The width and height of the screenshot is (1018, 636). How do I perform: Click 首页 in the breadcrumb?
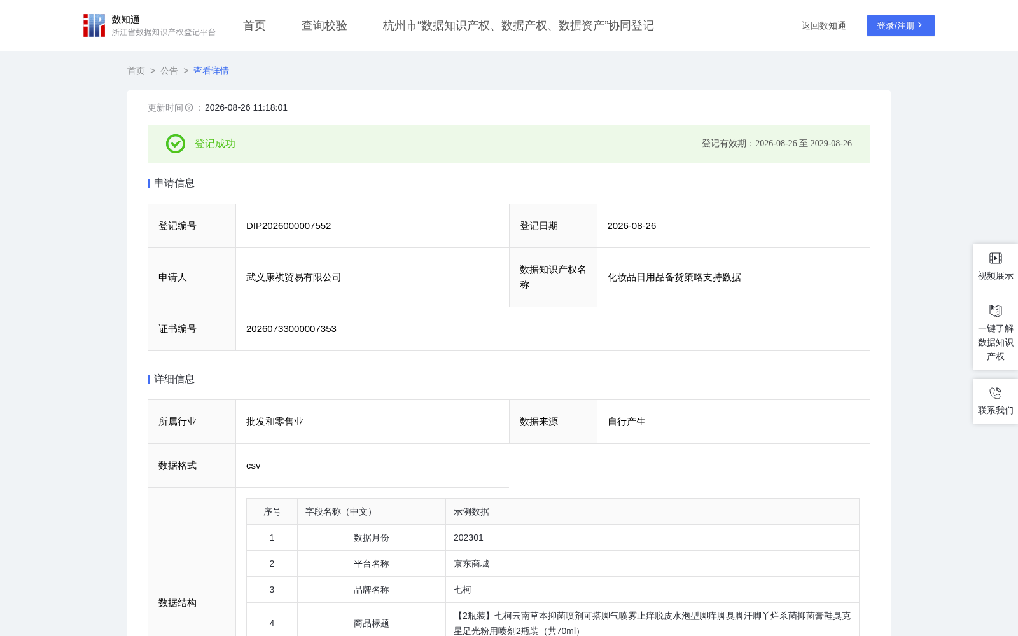[136, 71]
